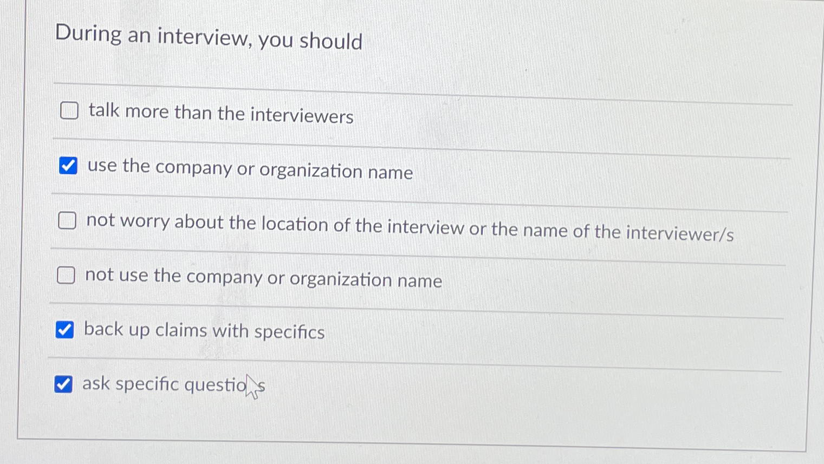Image resolution: width=824 pixels, height=464 pixels.
Task: Select the 'use the company or organization name' text
Action: pos(249,169)
